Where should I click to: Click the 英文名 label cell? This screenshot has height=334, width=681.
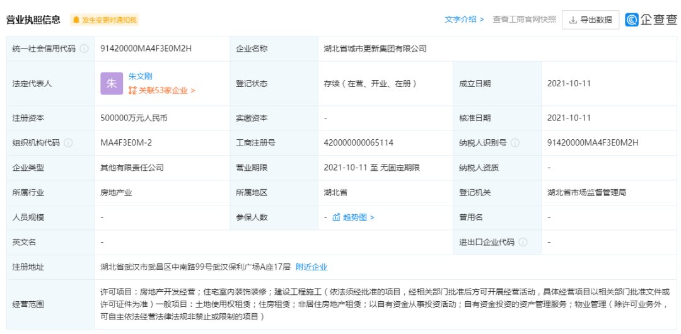50,243
